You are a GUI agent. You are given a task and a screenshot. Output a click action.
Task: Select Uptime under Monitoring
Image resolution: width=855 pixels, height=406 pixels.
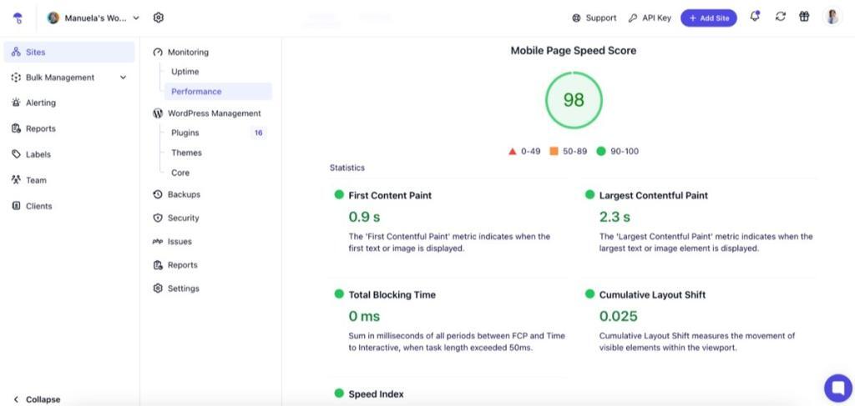click(x=185, y=72)
